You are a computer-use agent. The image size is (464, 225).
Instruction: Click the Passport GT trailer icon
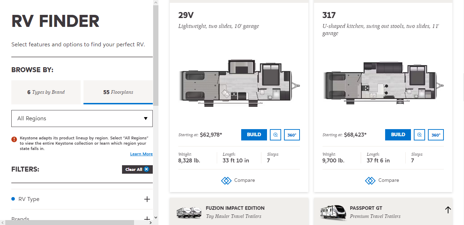coord(333,212)
